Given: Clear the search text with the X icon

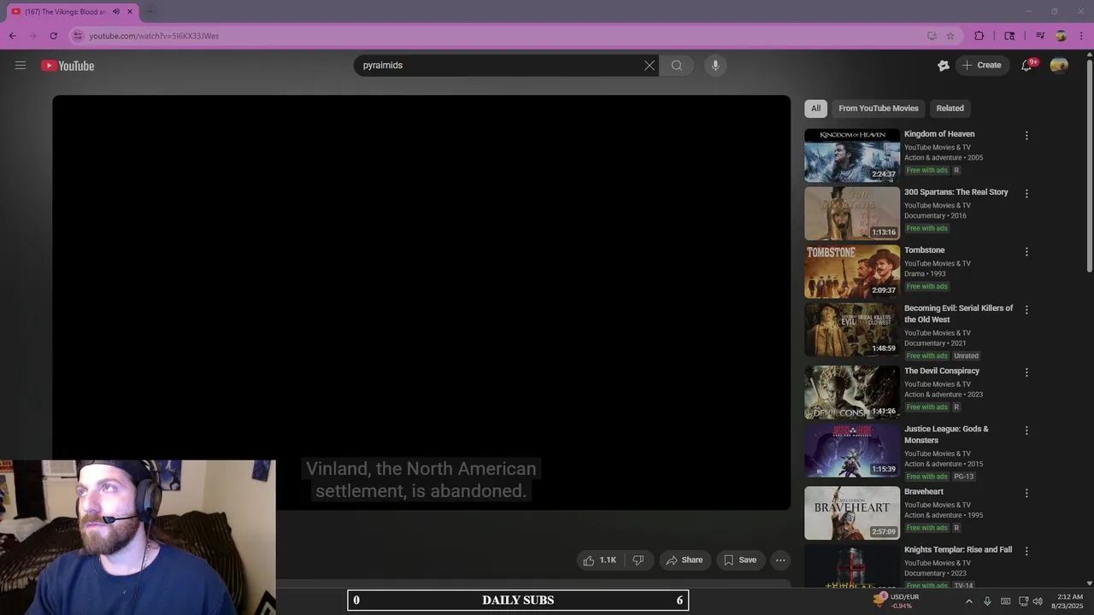Looking at the screenshot, I should click(x=650, y=65).
